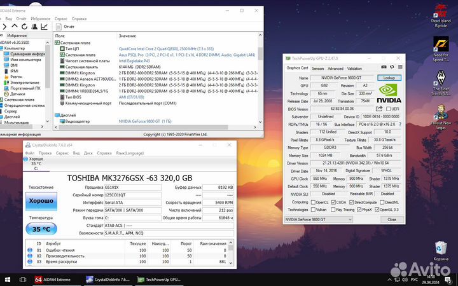
Task: Click GPU-Z screenshot camera icon
Action: click(384, 67)
